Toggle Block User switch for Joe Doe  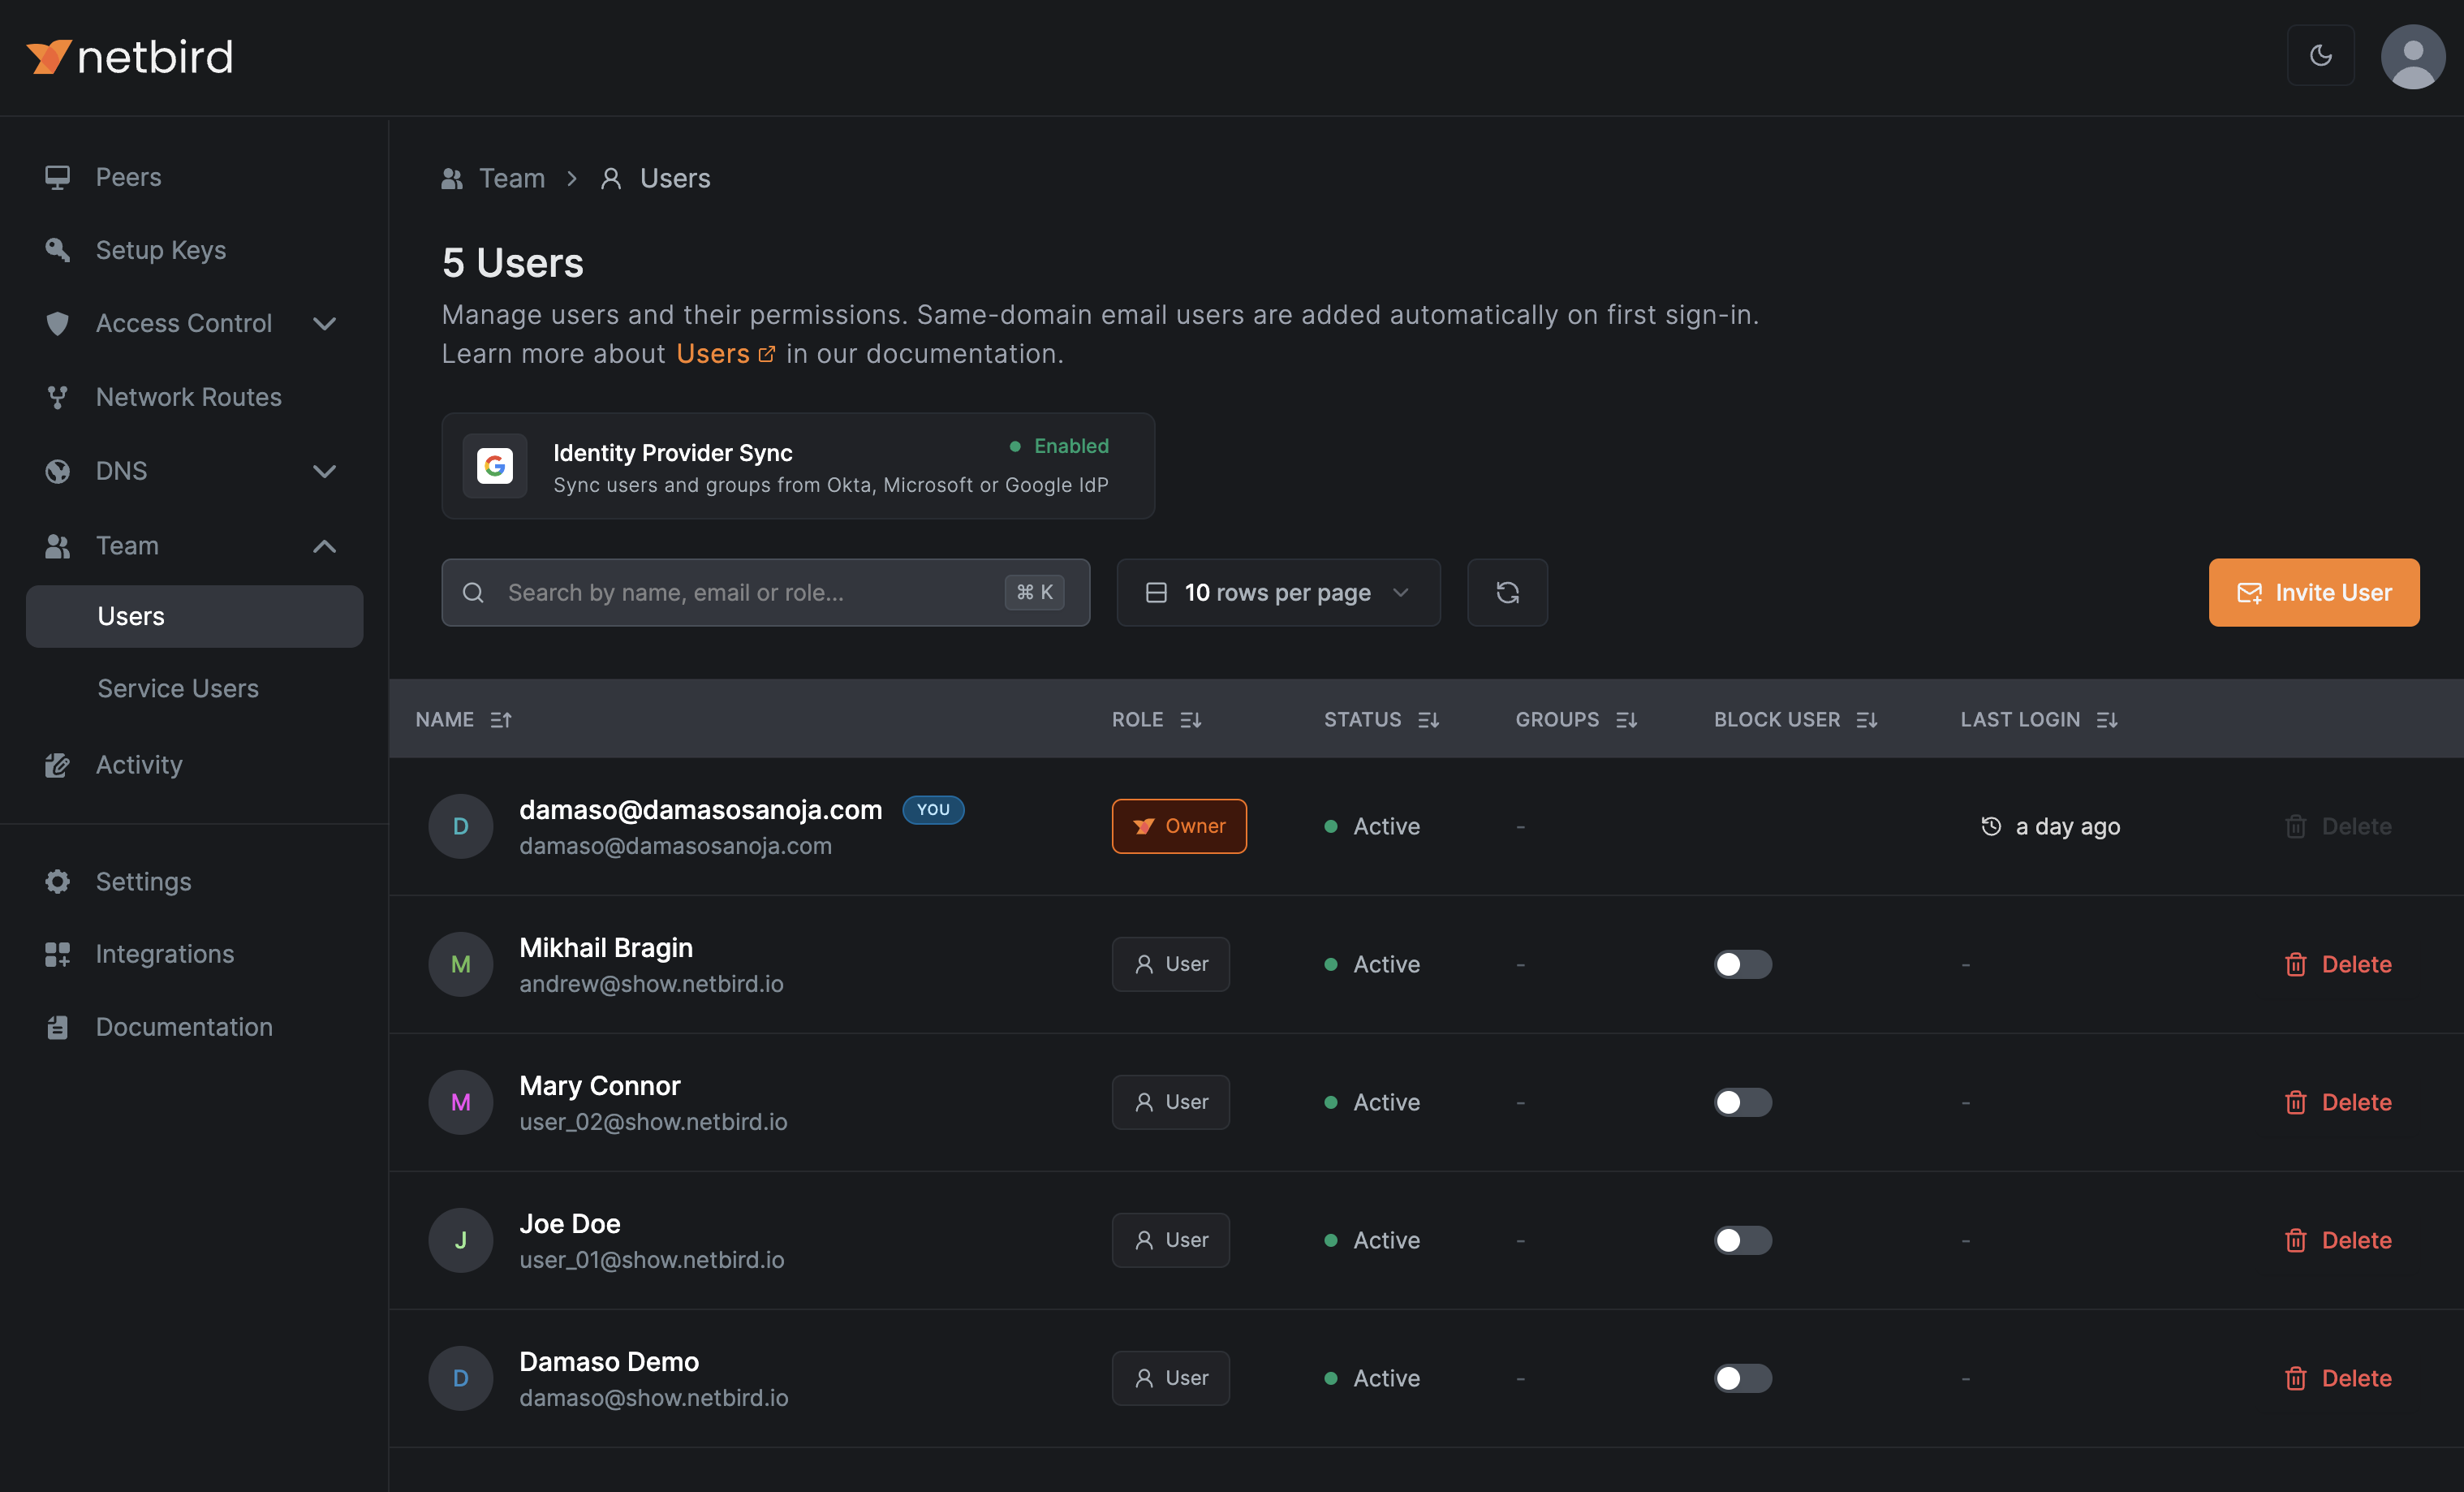pos(1742,1239)
